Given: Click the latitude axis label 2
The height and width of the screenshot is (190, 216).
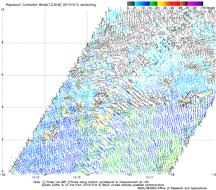Looking at the screenshot, I should [2, 139].
